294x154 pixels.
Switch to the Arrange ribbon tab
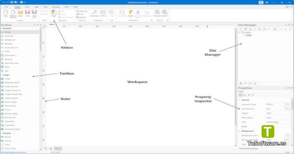(56, 7)
